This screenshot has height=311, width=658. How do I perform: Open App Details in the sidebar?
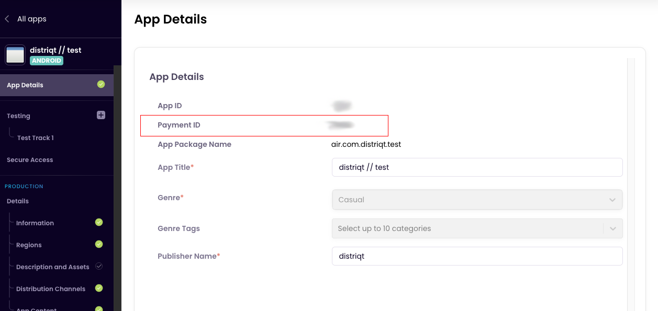click(x=25, y=85)
